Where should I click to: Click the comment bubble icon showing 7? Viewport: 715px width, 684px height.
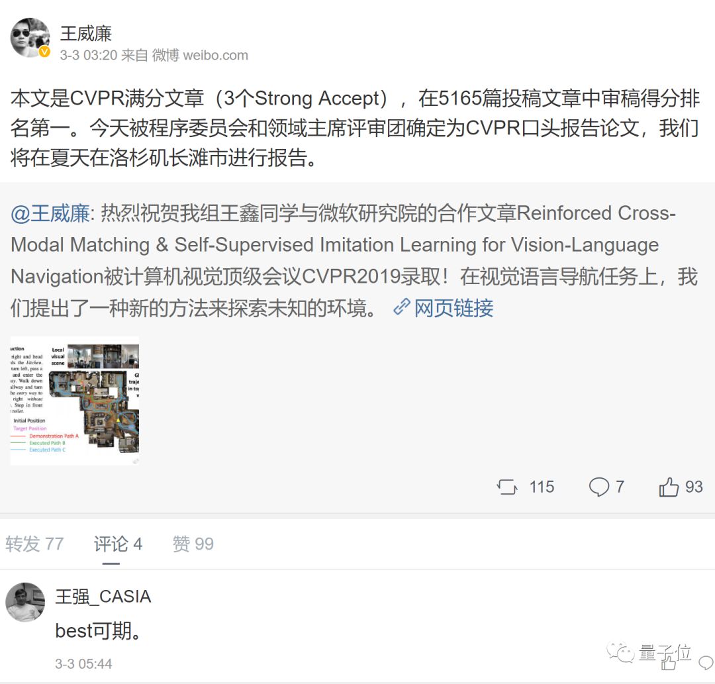pyautogui.click(x=598, y=487)
